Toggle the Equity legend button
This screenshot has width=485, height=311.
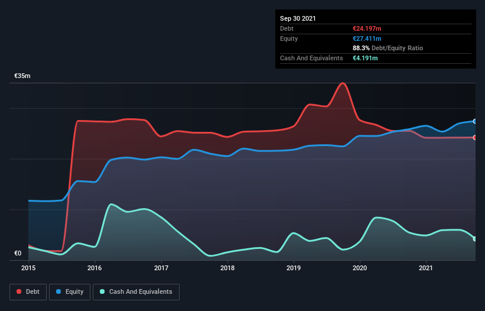click(x=70, y=292)
